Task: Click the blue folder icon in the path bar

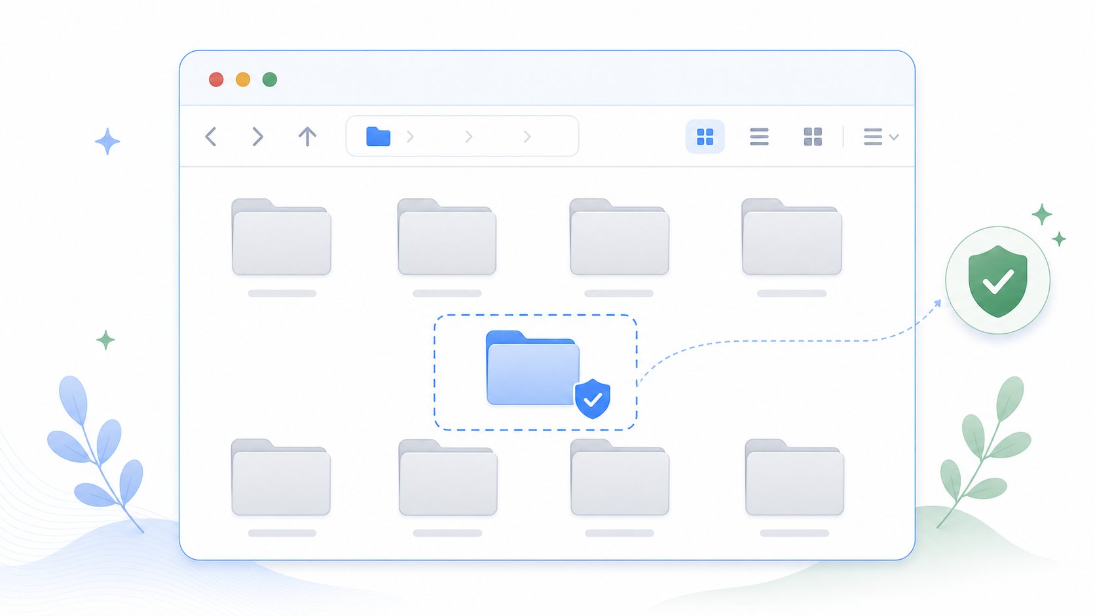Action: pyautogui.click(x=379, y=136)
